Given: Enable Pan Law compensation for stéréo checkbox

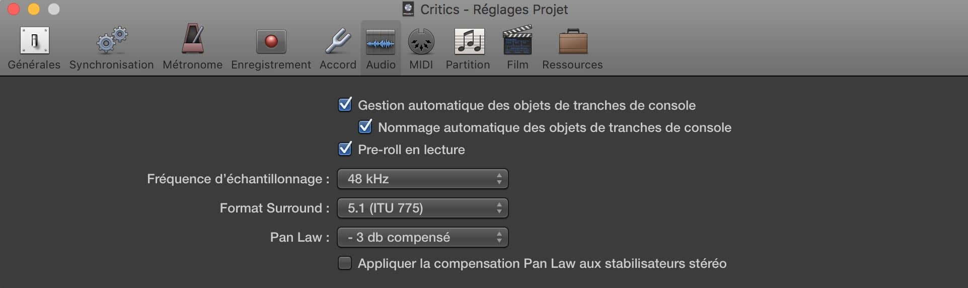Looking at the screenshot, I should point(345,263).
